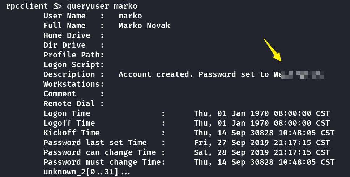
Task: Click the Logoff Time date value
Action: click(x=262, y=123)
